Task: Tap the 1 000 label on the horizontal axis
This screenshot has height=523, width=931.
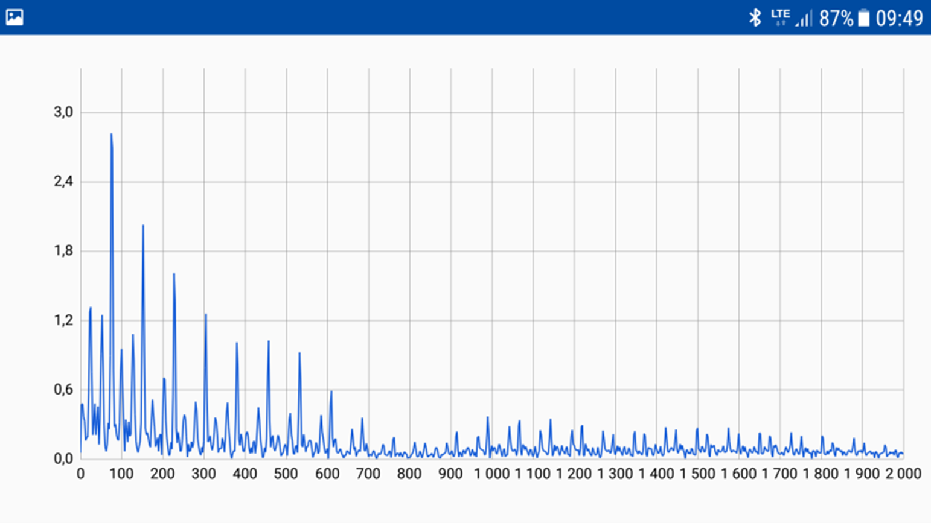Action: click(x=491, y=474)
